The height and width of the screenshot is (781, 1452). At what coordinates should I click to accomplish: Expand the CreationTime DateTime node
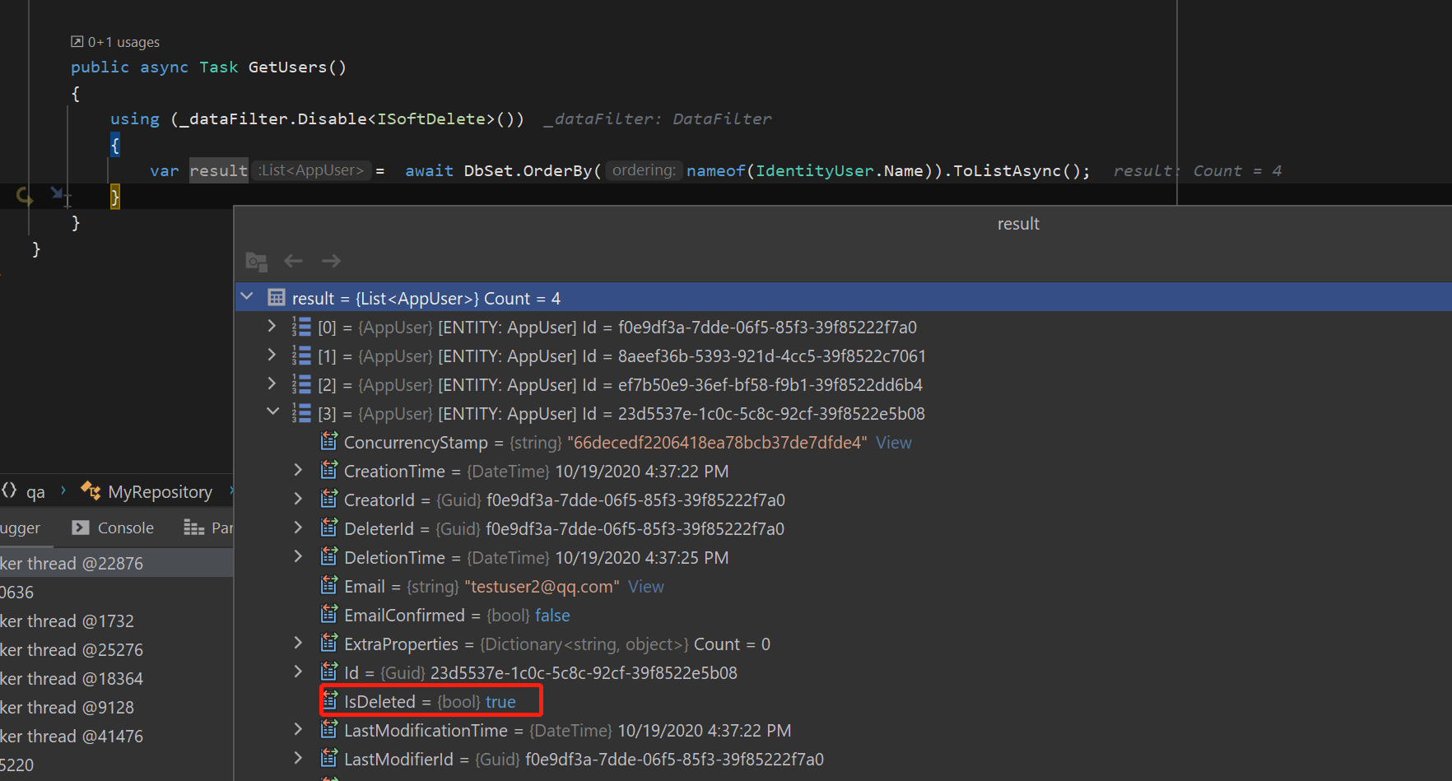tap(297, 470)
